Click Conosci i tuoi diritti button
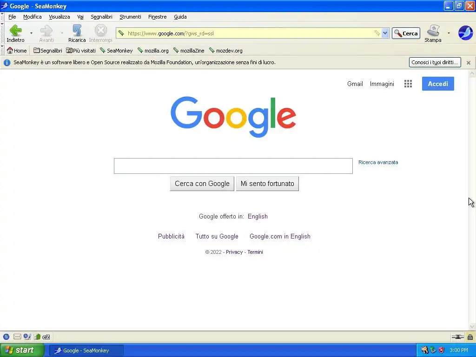The height and width of the screenshot is (357, 476). click(435, 62)
